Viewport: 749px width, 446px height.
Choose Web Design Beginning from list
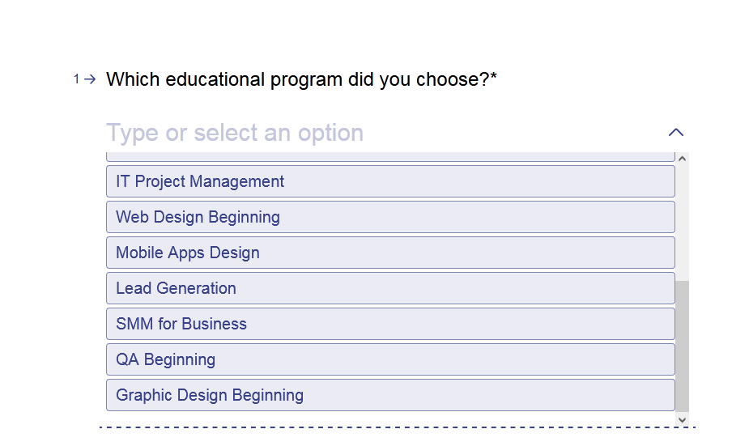390,217
